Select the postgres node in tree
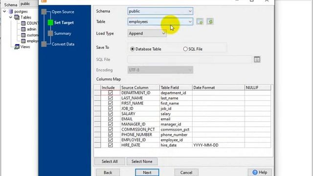The height and width of the screenshot is (176, 313). (21, 12)
